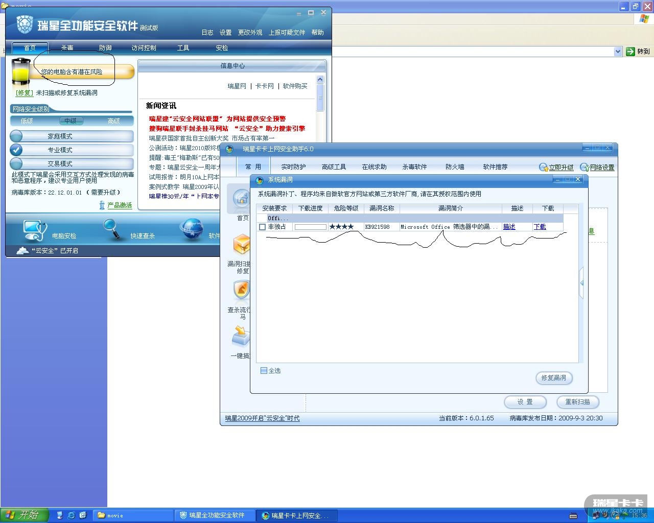Click the 网络设置 globe gear icon
654x523 pixels.
tap(585, 168)
